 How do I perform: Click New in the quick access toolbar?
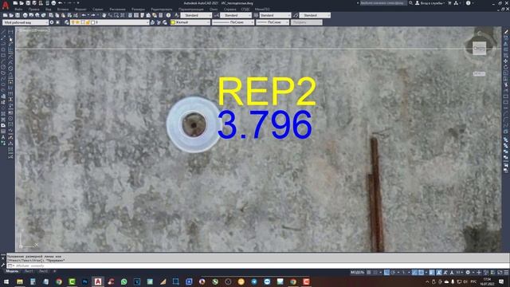click(15, 3)
